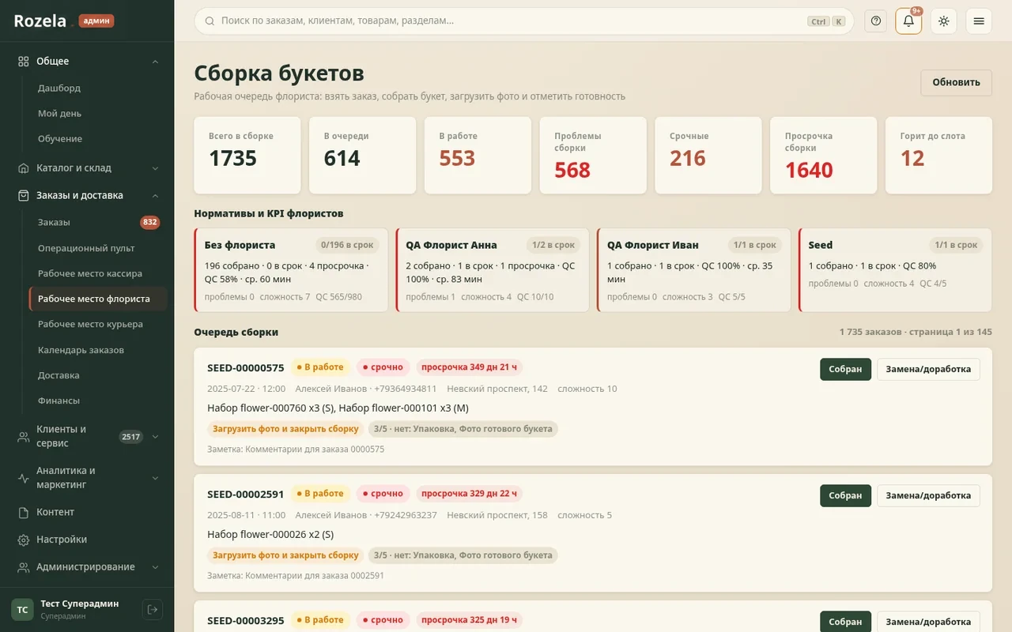Click Загрузить фото badge for SEED-00002591
1012x632 pixels.
(x=285, y=555)
